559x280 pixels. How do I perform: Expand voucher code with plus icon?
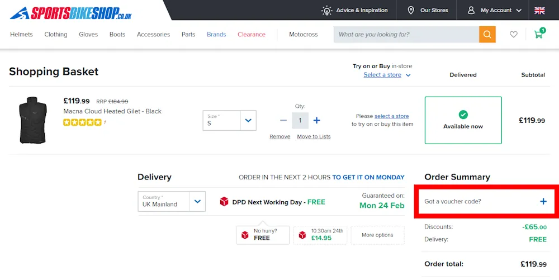click(x=543, y=202)
